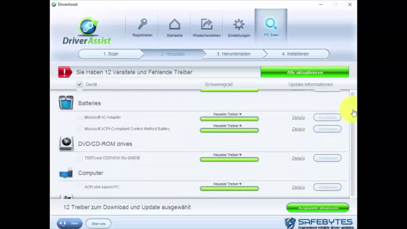Screen dimensions: 407x229
Task: Click the red exclamation warning icon
Action: 65,72
